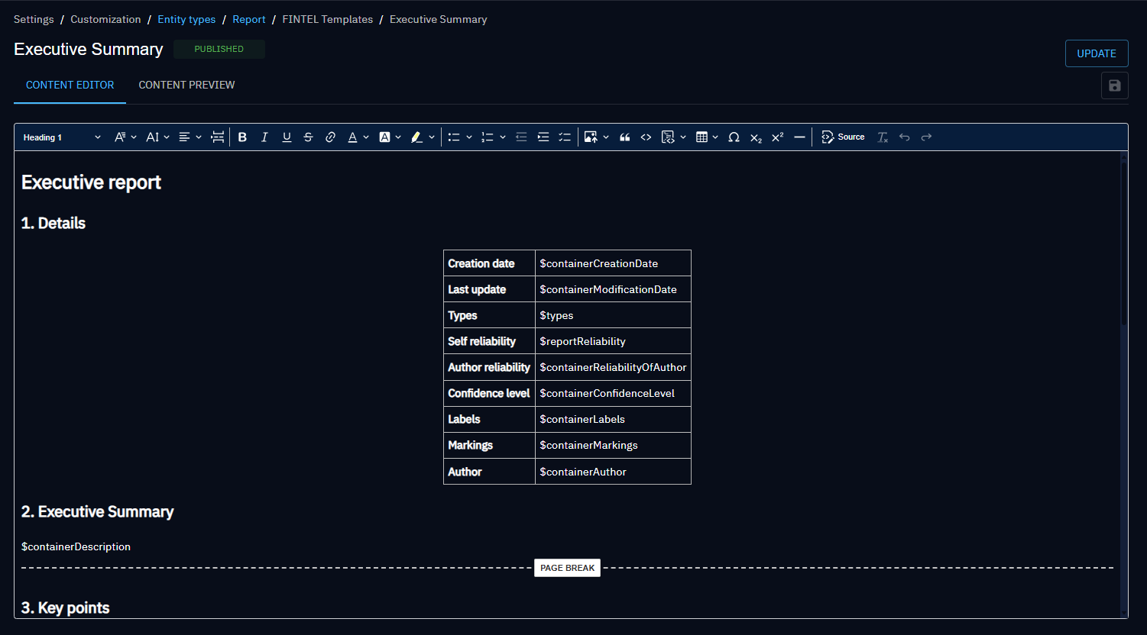Switch to the Content Preview tab
1147x635 pixels.
pos(186,85)
